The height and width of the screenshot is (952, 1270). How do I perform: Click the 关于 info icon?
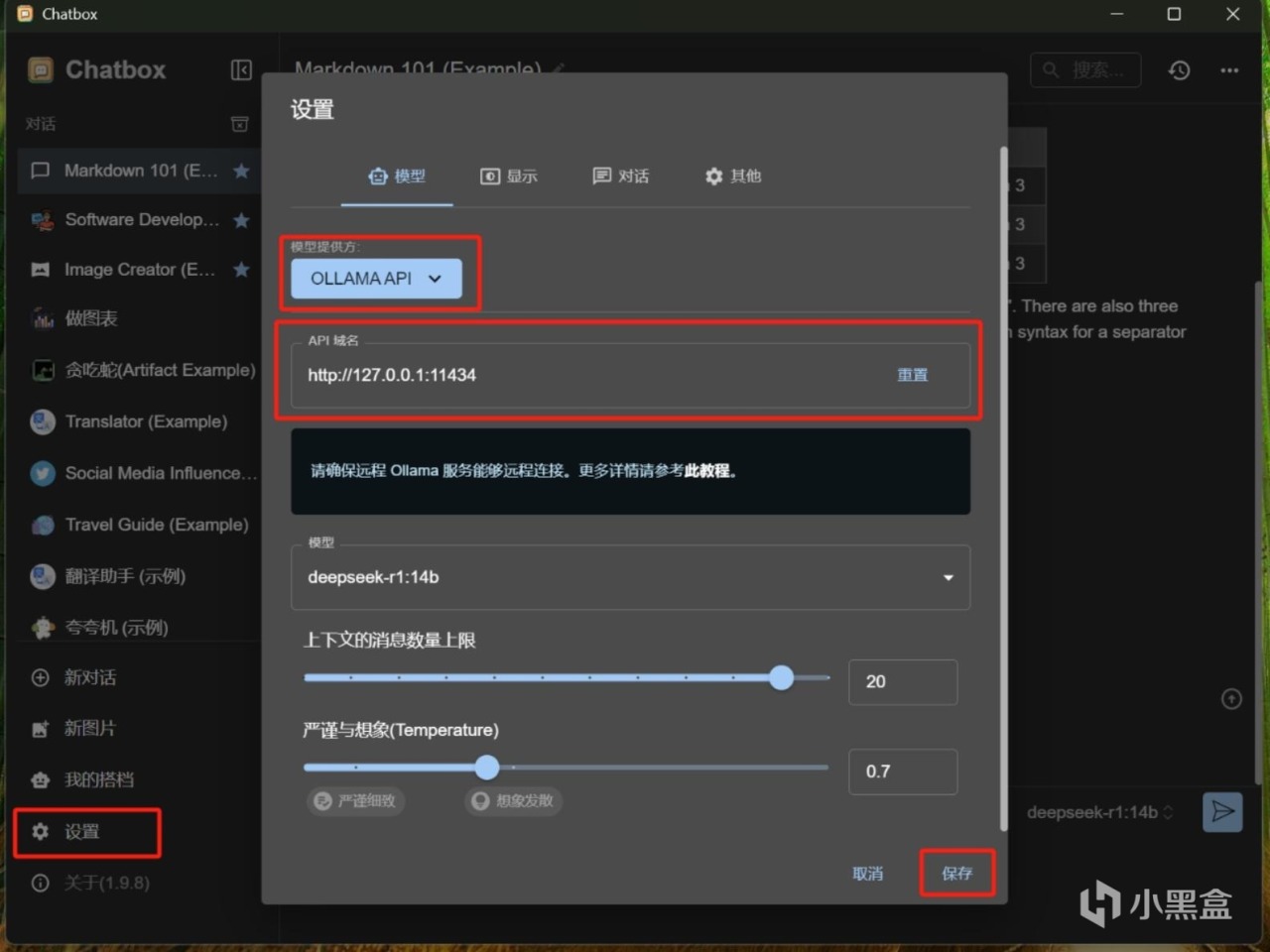[x=40, y=883]
